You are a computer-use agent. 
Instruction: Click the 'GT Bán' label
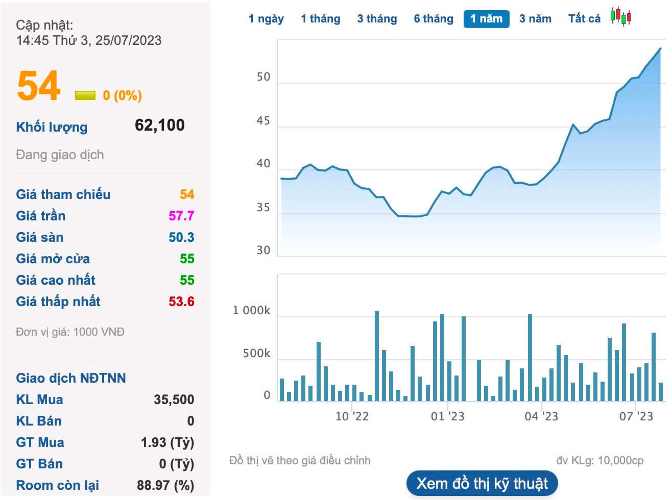(39, 464)
